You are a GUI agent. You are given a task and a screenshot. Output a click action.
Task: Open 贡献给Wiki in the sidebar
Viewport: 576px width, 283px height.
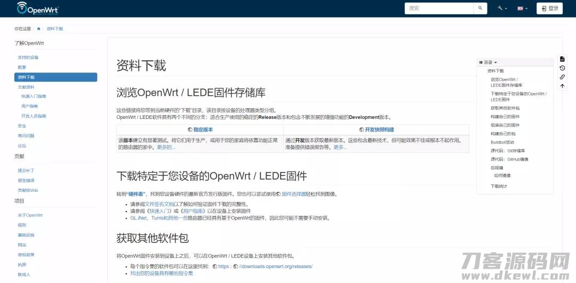(28, 190)
